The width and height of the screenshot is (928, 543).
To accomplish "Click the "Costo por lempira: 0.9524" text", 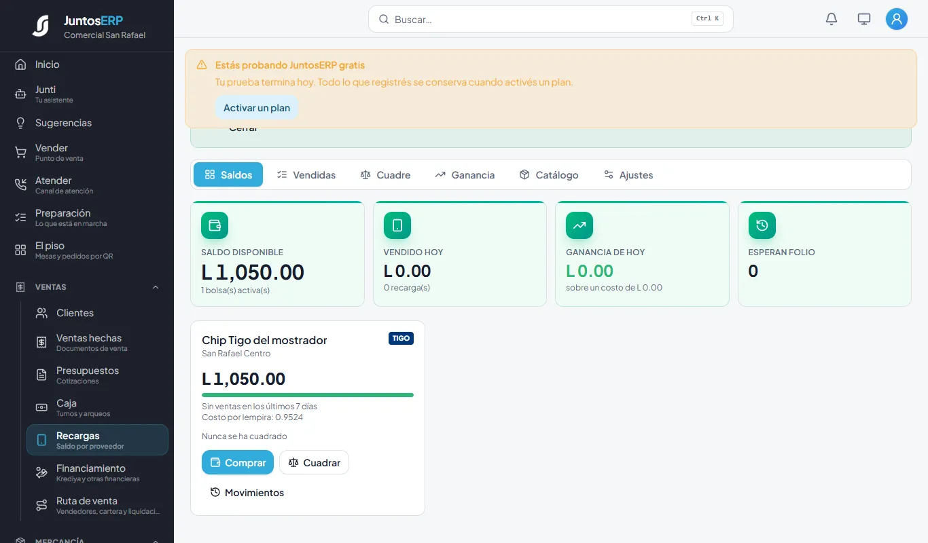I will [x=253, y=417].
